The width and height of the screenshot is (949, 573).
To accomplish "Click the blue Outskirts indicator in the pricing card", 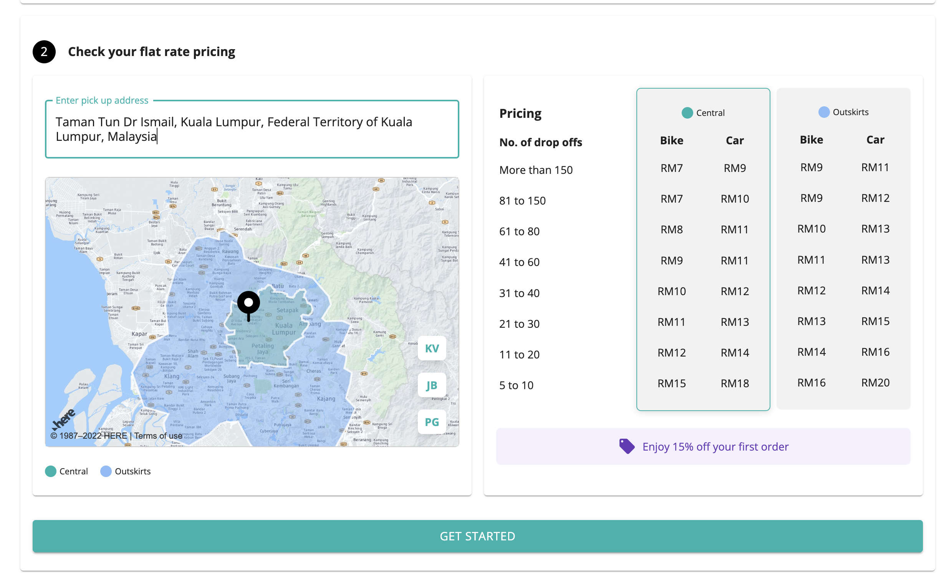I will 824,112.
